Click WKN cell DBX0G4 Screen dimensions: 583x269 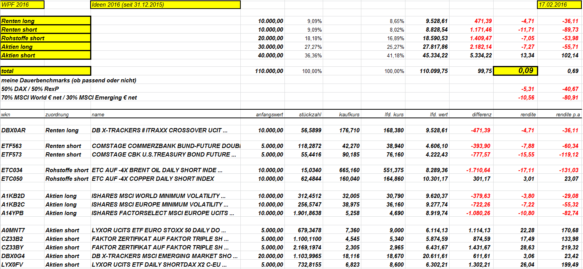pos(13,256)
